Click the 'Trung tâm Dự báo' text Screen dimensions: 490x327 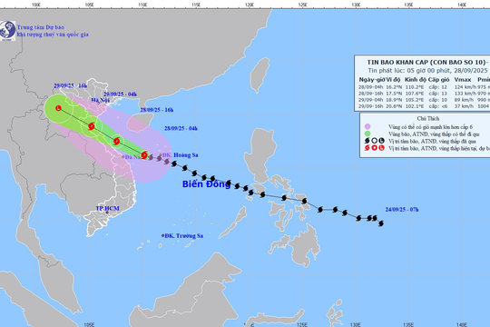41,27
